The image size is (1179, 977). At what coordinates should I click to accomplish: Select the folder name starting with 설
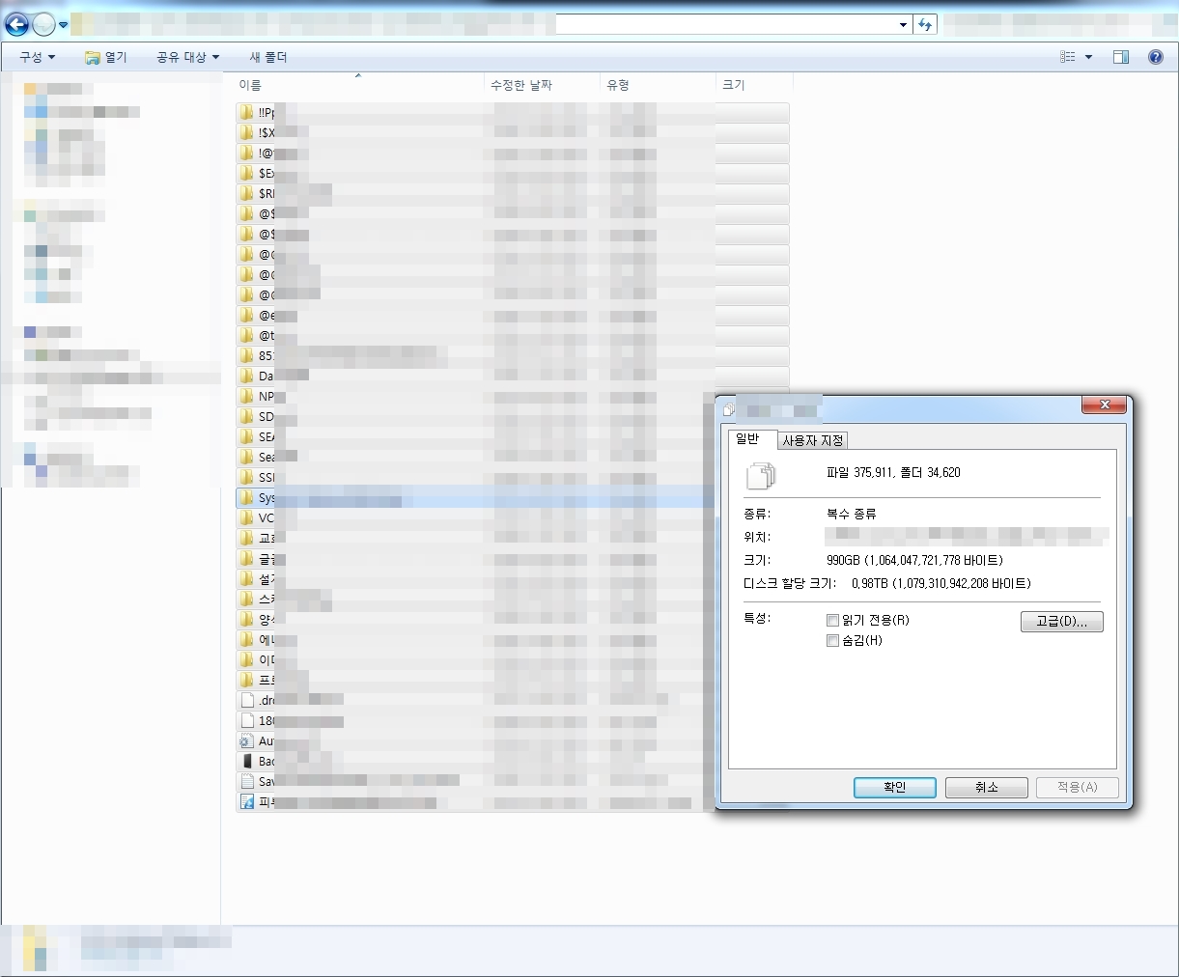pyautogui.click(x=266, y=578)
